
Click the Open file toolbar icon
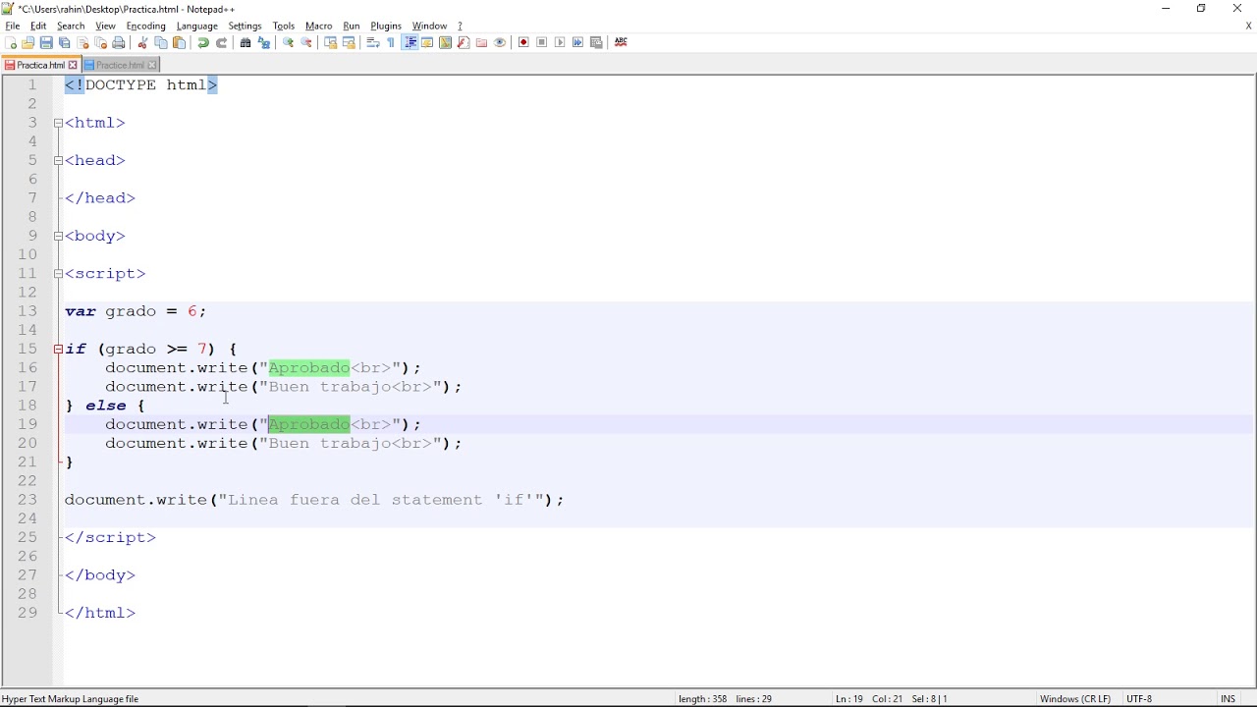[27, 42]
